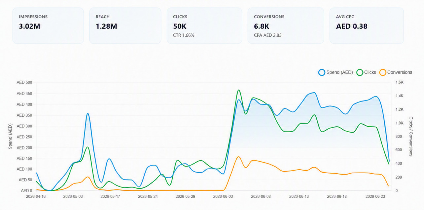This screenshot has width=424, height=210.
Task: Click the blue Spend legend circle
Action: pos(322,72)
